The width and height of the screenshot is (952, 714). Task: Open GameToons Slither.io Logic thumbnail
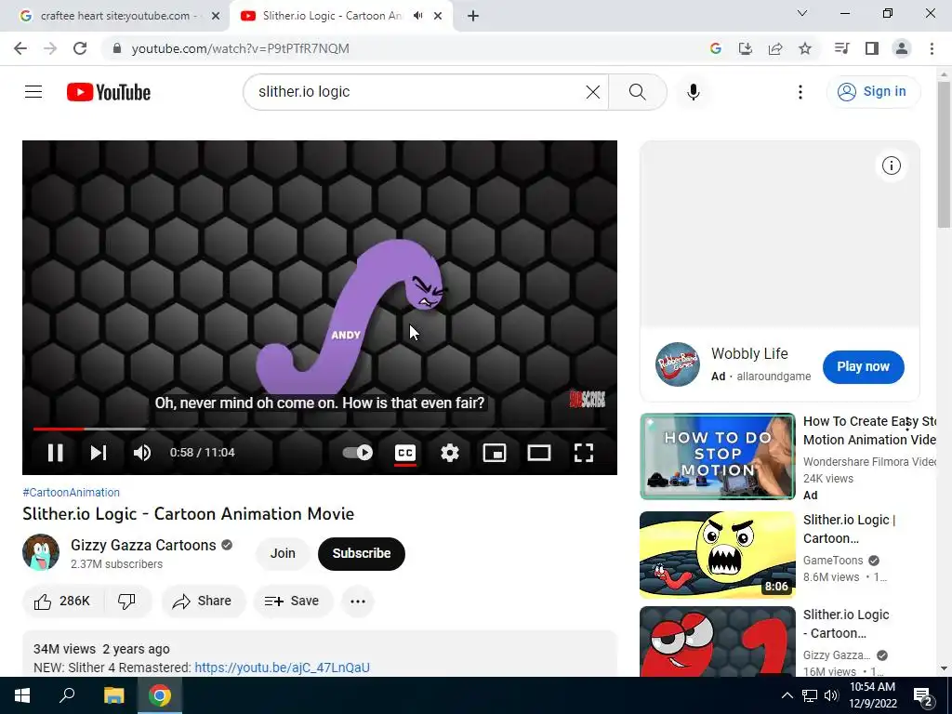pyautogui.click(x=717, y=555)
